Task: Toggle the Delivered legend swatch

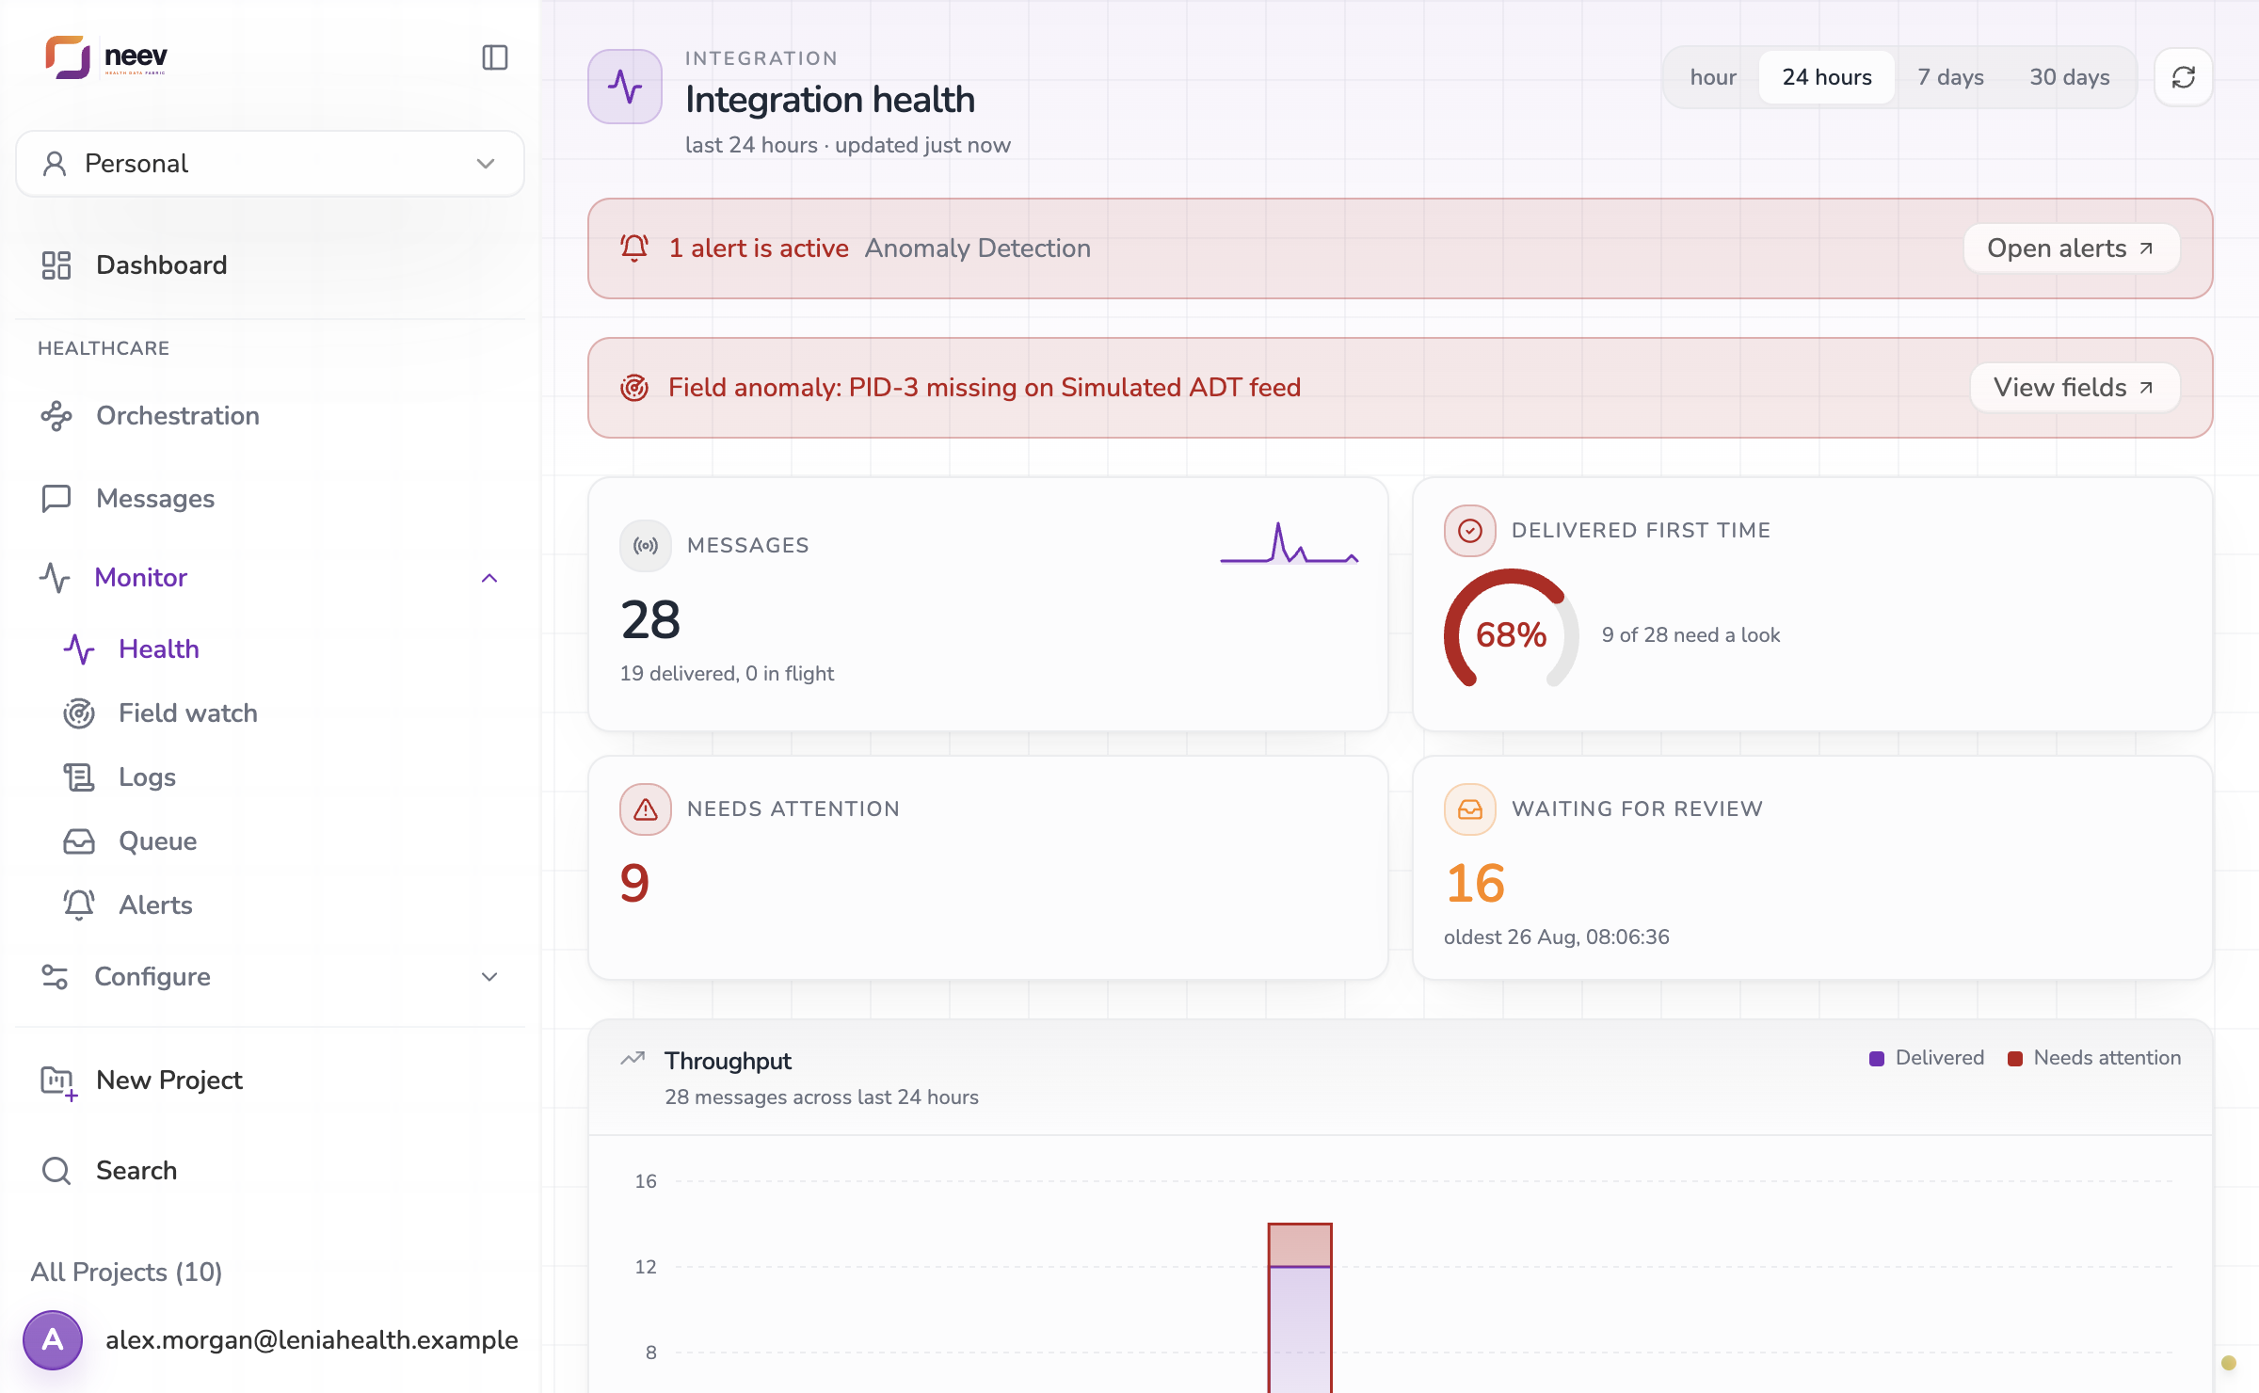Action: click(x=1877, y=1059)
